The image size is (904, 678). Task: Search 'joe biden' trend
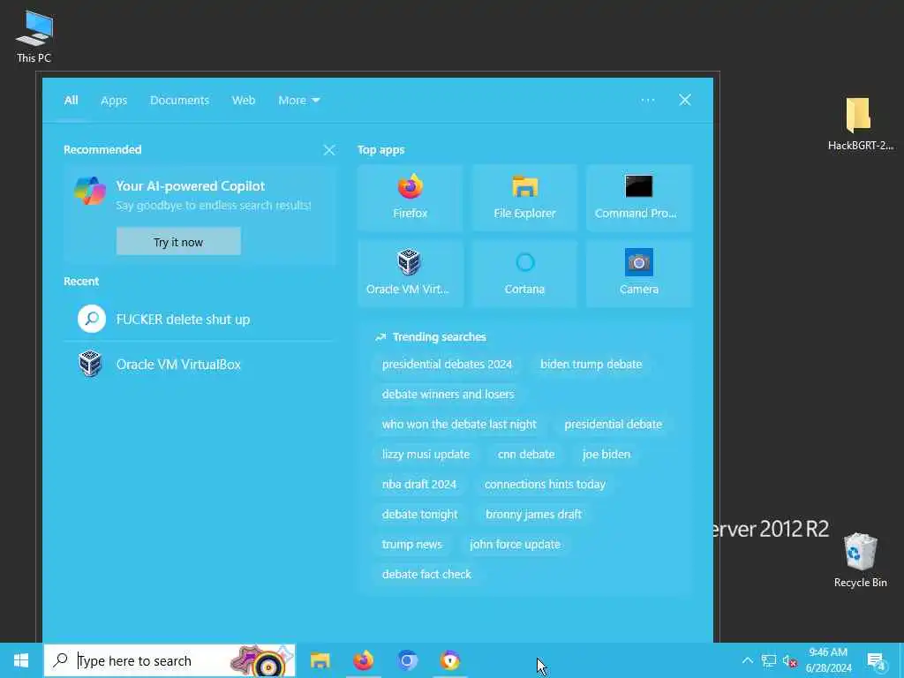(606, 455)
